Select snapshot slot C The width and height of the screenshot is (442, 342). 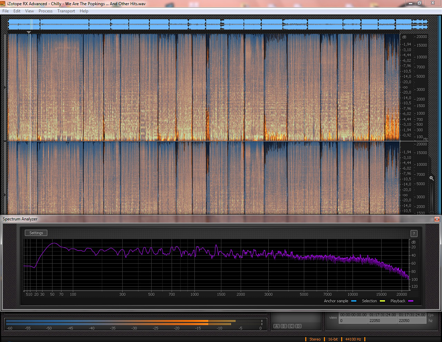click(291, 326)
